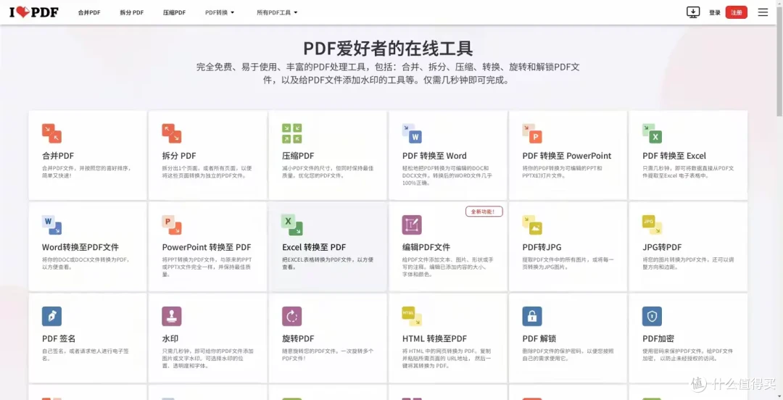Go to 合并PDF in the navigation bar

click(89, 12)
